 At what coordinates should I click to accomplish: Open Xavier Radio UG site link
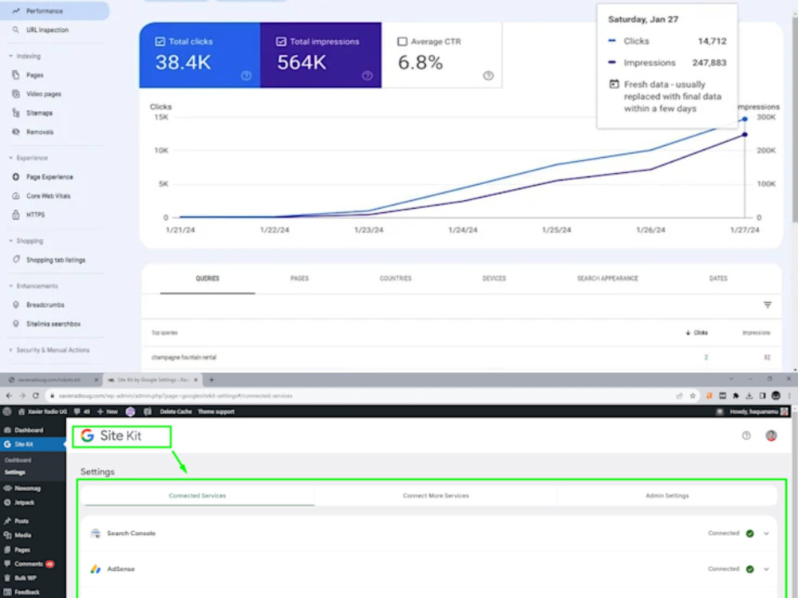43,411
